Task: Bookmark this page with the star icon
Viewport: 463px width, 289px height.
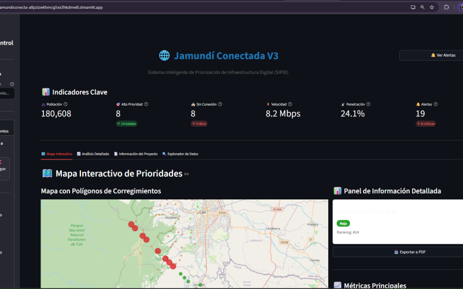Action: tap(432, 7)
